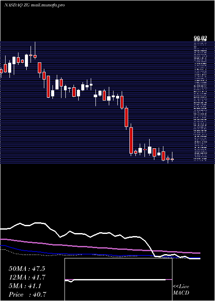Click the 'Price : 40.7' value

(27, 295)
